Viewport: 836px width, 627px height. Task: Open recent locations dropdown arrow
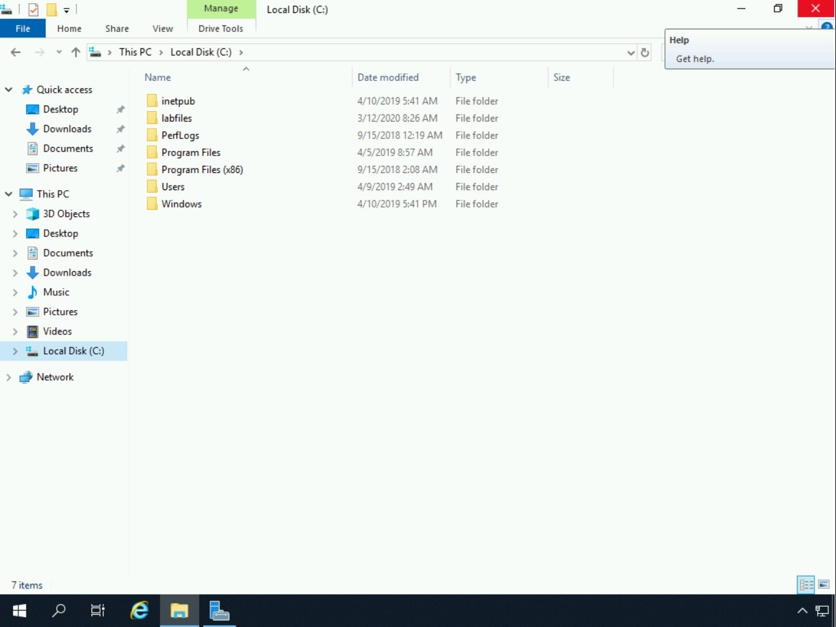pyautogui.click(x=59, y=52)
